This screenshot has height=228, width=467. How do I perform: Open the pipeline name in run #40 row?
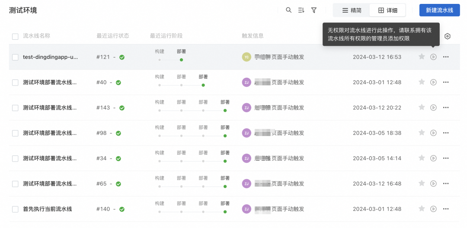(50, 82)
